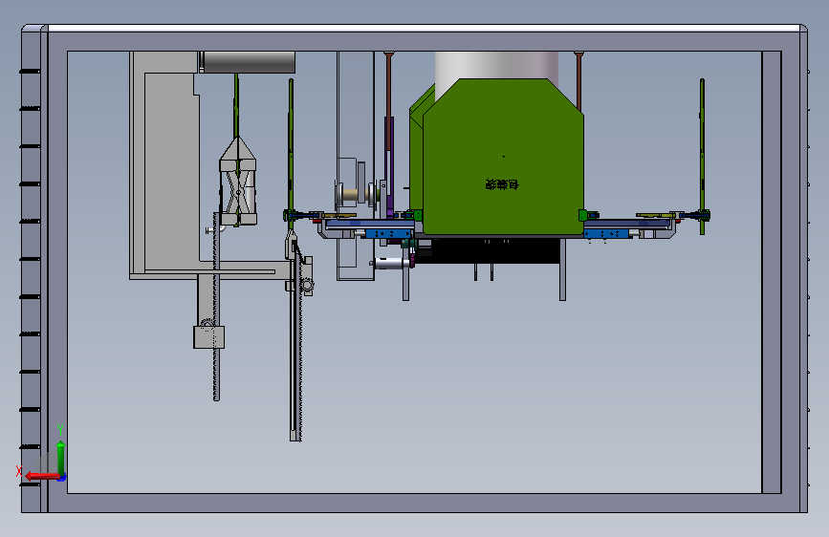
Task: Select the large green hood cover part
Action: coord(503,157)
